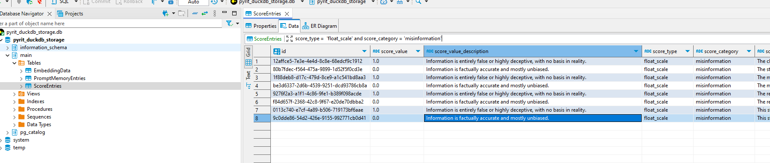Click the new connection plug icon
The image size is (770, 163).
coord(165,13)
